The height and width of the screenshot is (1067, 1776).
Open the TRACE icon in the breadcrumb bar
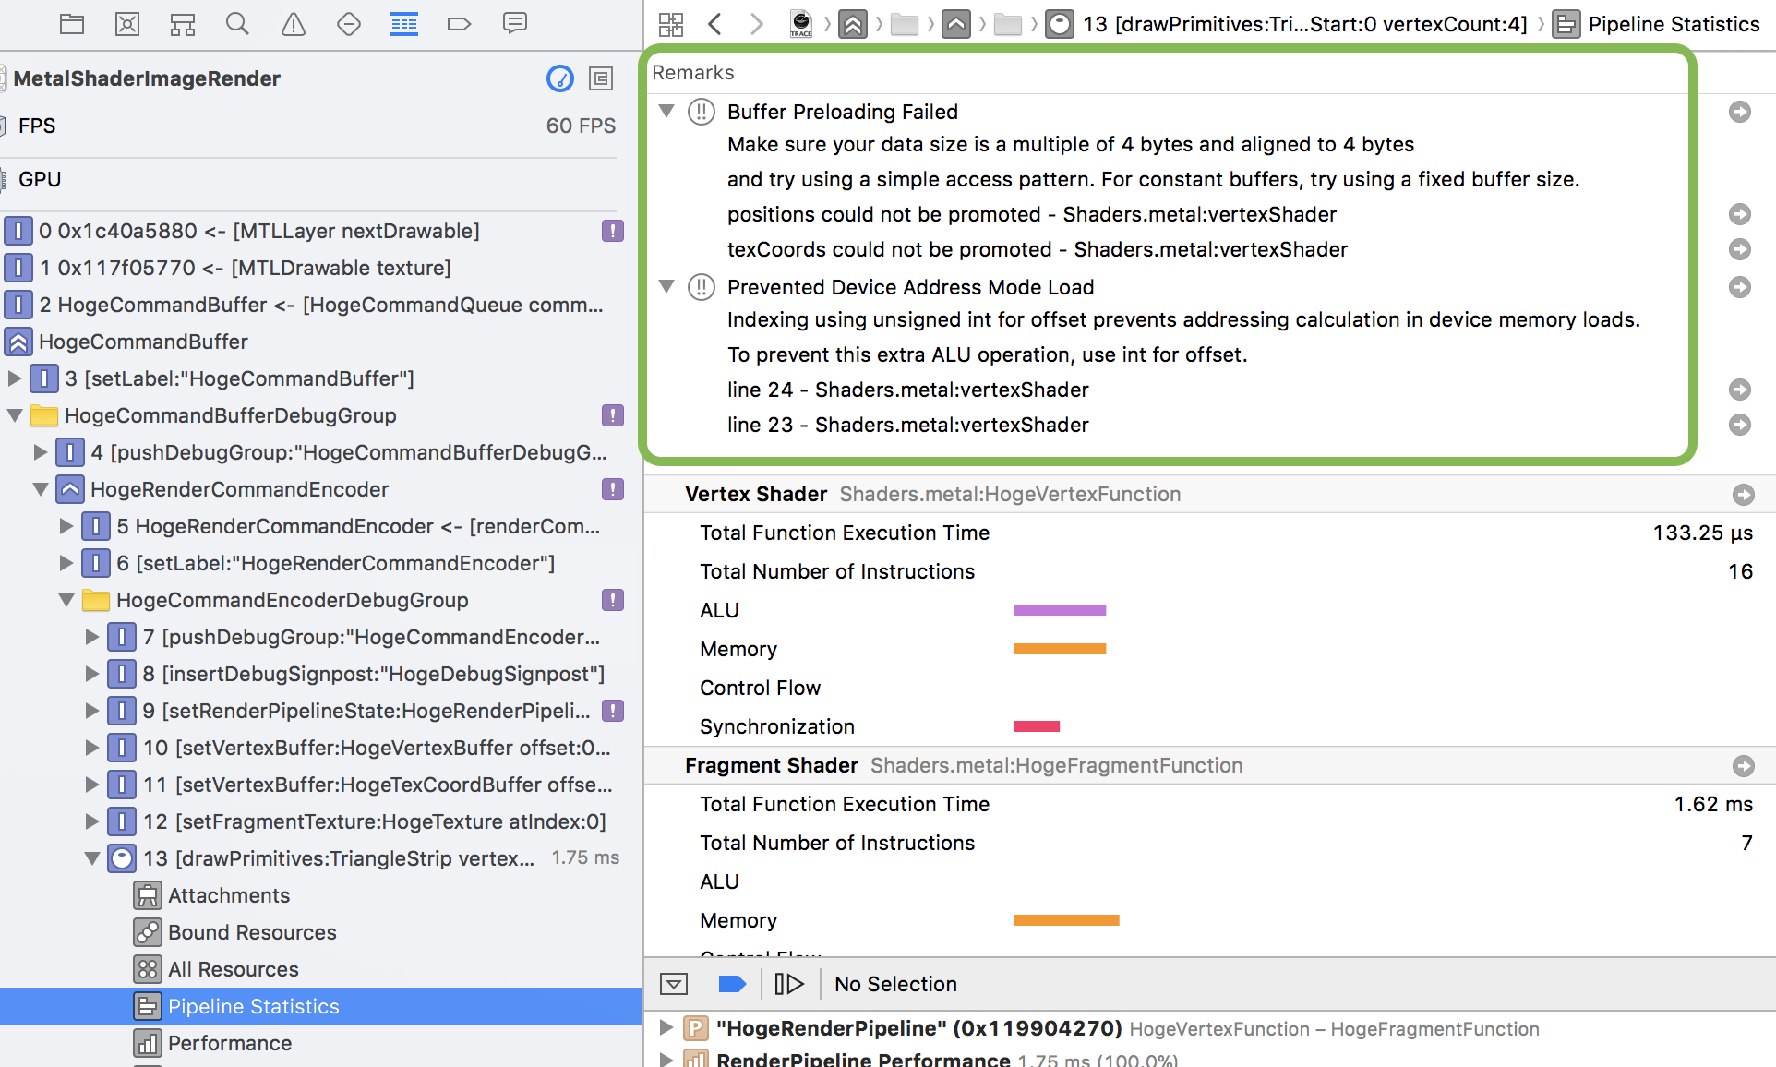[x=799, y=24]
